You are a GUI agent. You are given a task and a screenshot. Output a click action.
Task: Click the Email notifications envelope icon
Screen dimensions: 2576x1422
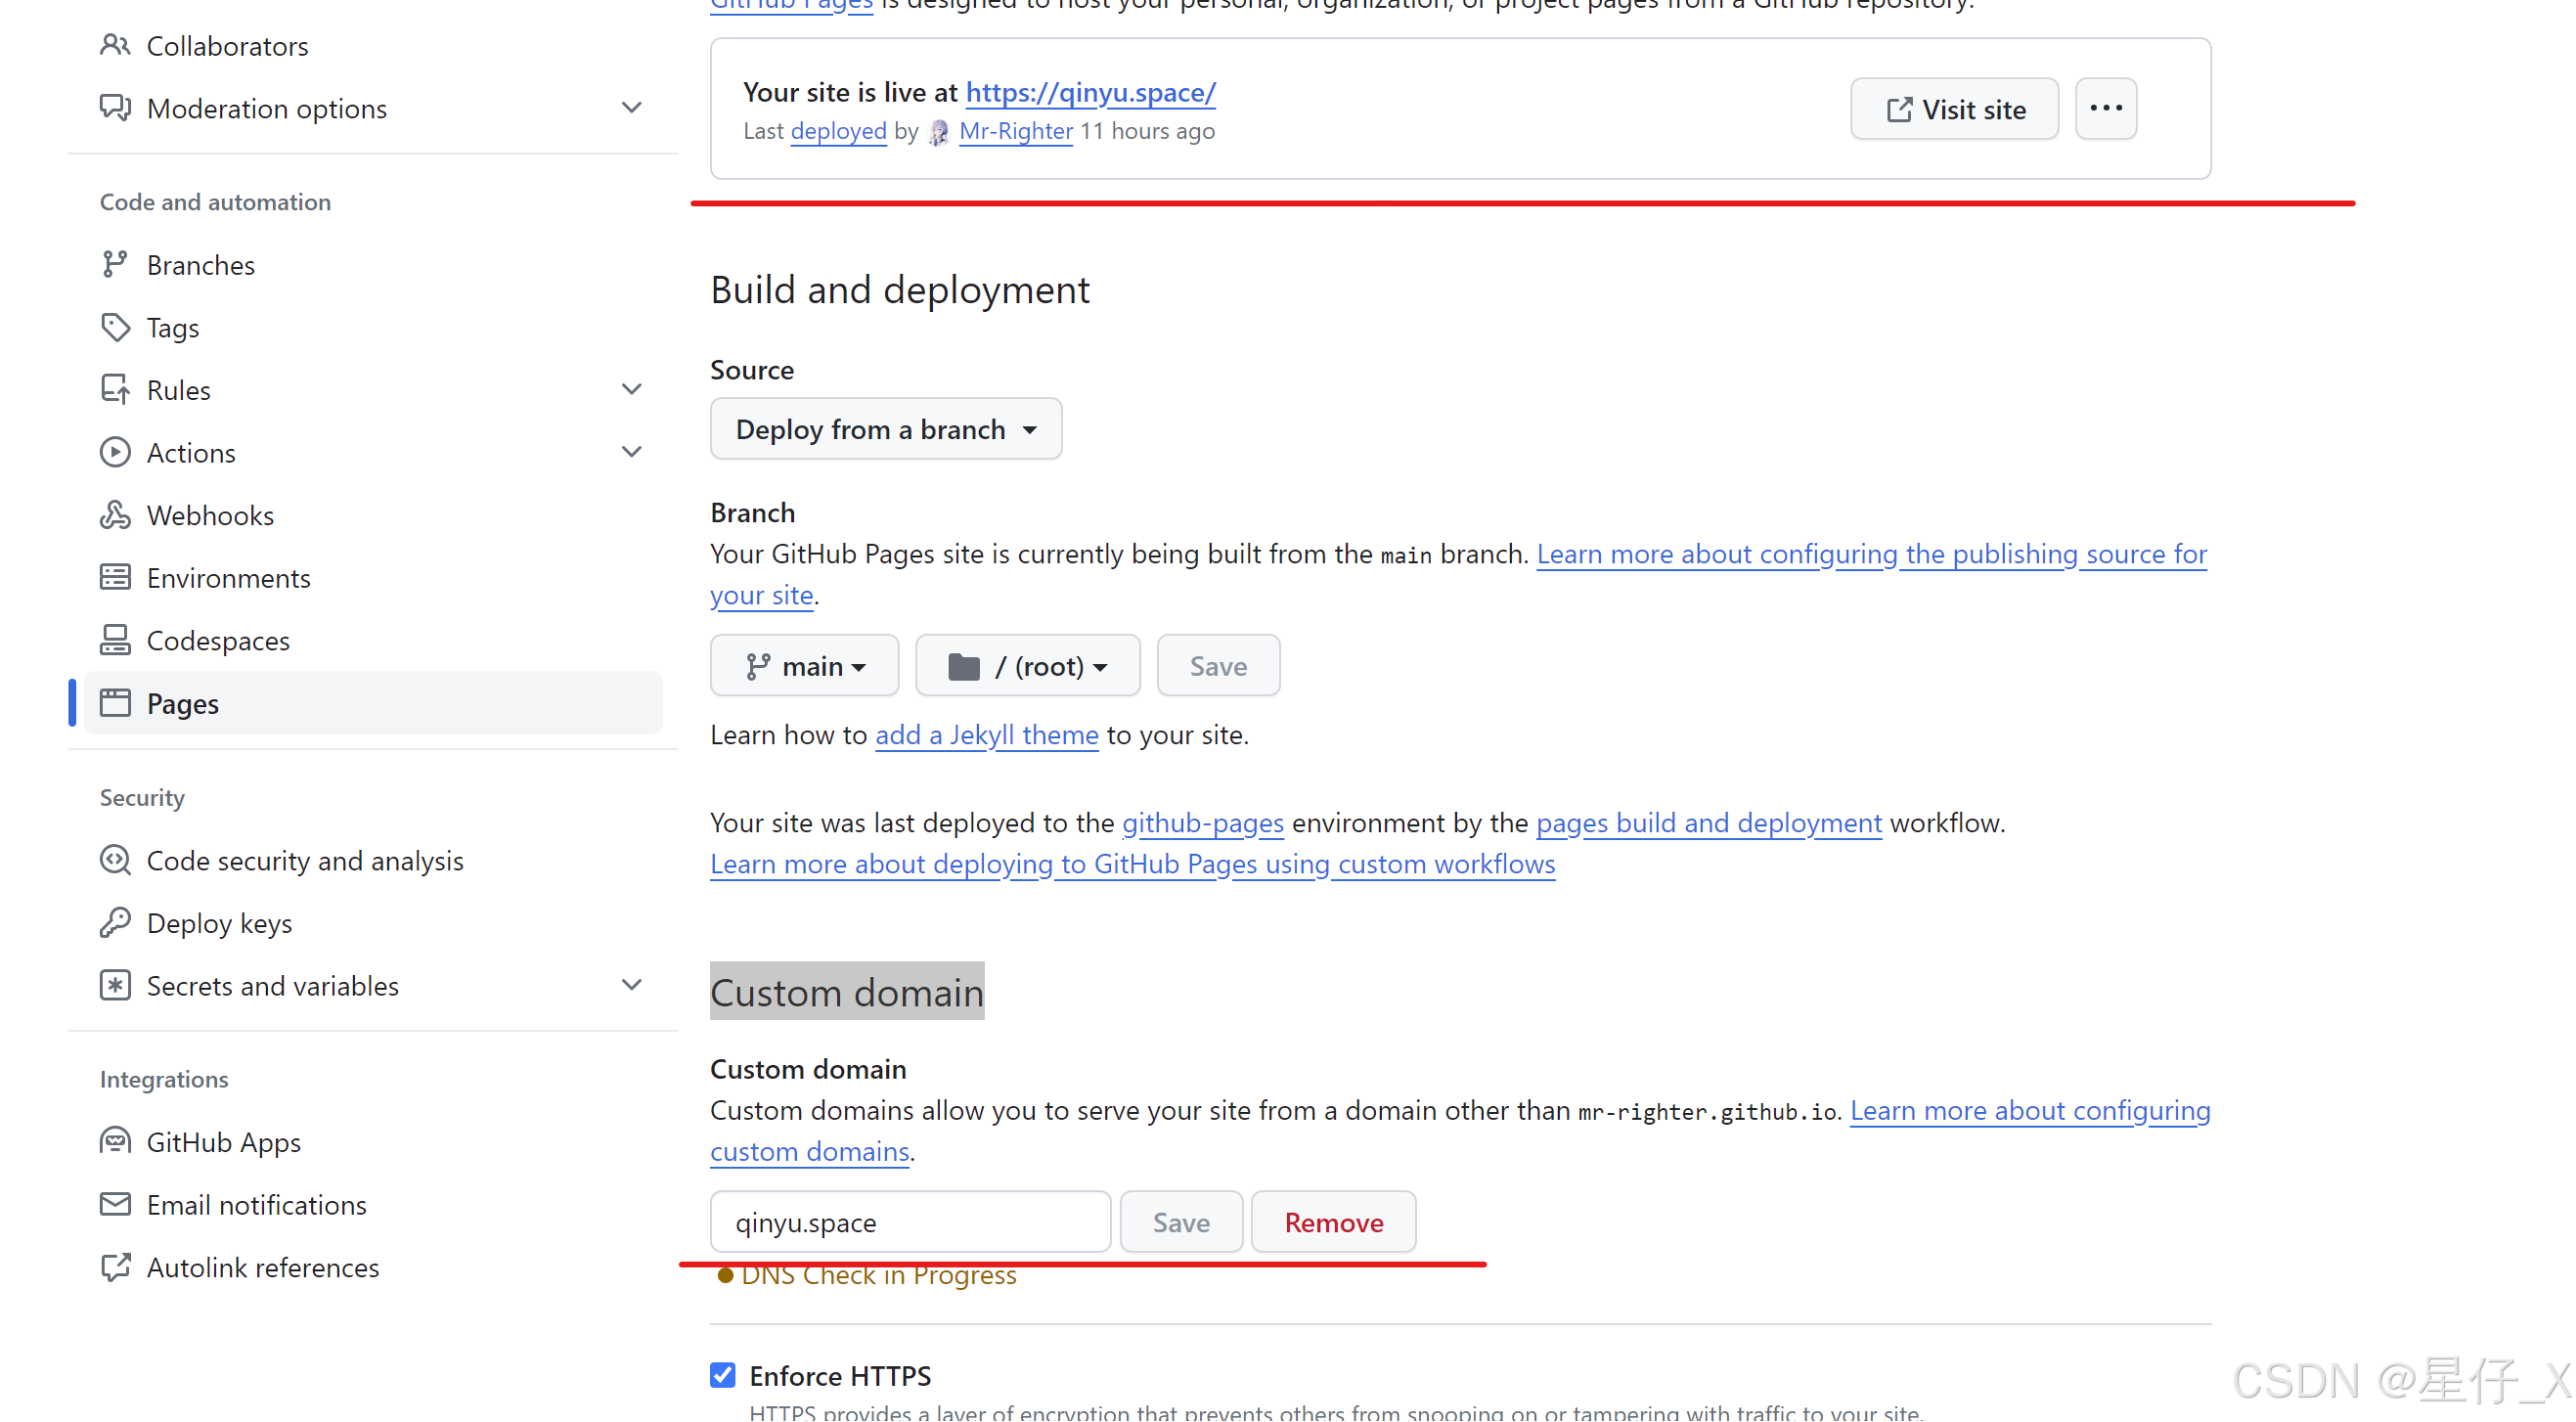[115, 1204]
